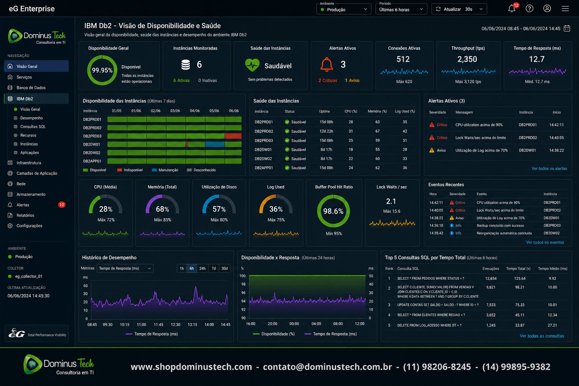Viewport: 579px width, 386px height.
Task: Click the 6 Ativas count link
Action: (x=181, y=80)
